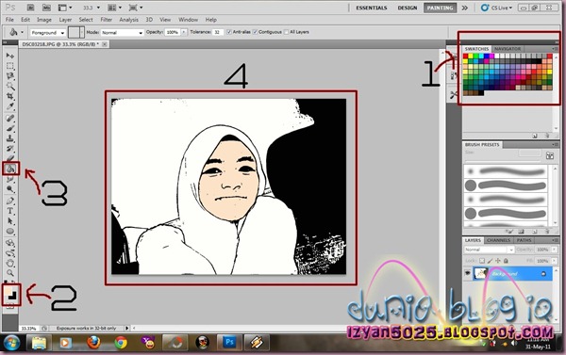Open the Opacity slider arrow in options bar
566x355 pixels.
click(x=184, y=32)
